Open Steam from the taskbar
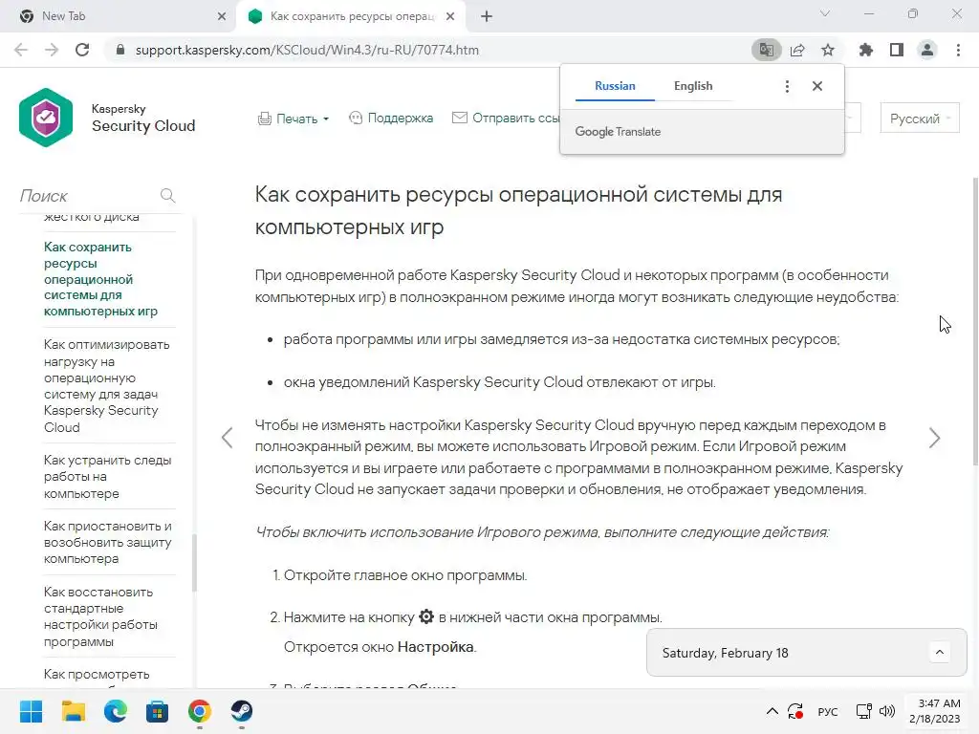This screenshot has width=979, height=734. click(x=242, y=711)
